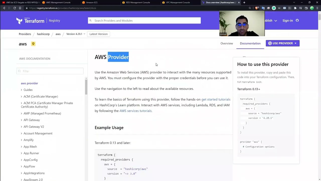Select AppFlow in the sidebar
Screen dimensions: 321x181
(x=29, y=166)
